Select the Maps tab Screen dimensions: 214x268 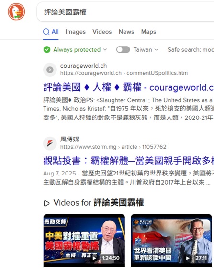pyautogui.click(x=148, y=32)
